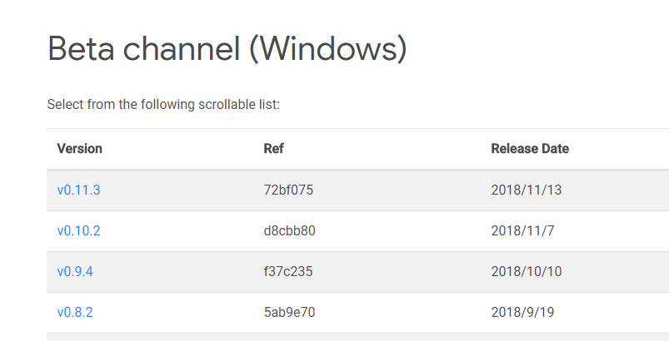The image size is (669, 341).
Task: Select the d8cbb80 ref hash cell
Action: (x=290, y=230)
